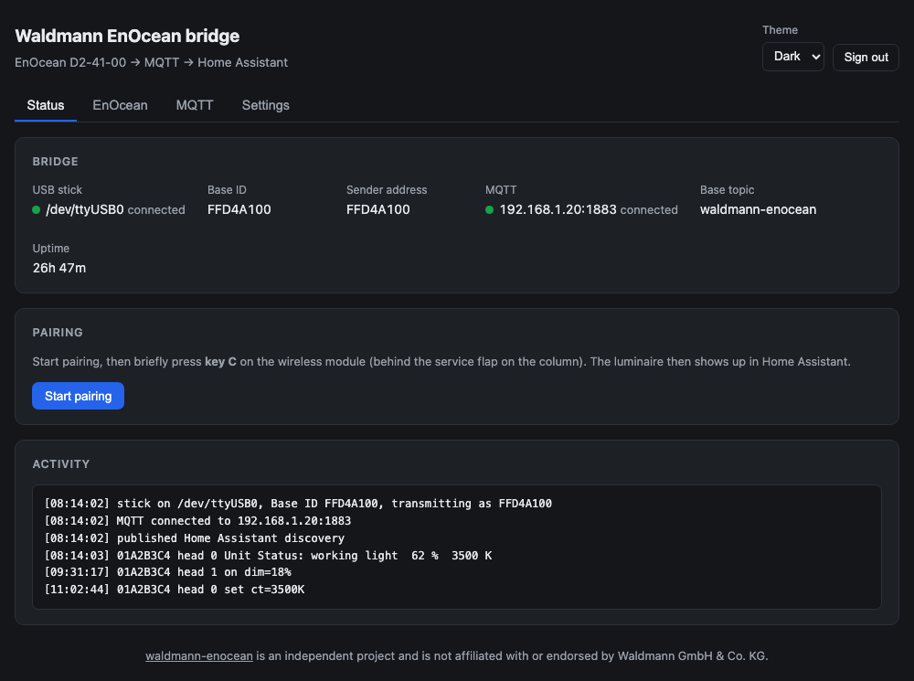914x681 pixels.
Task: Click the Start pairing button
Action: click(78, 396)
